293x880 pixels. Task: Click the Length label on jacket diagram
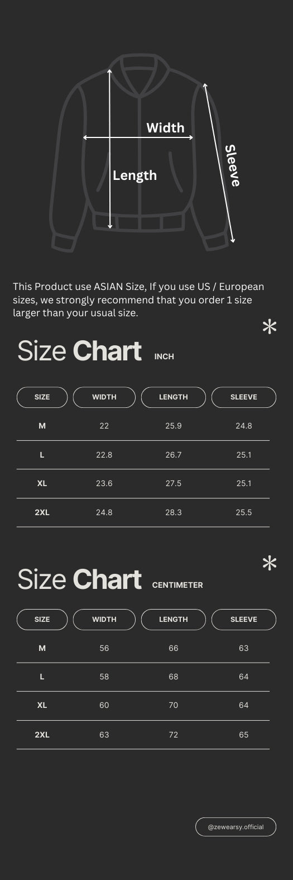(135, 175)
